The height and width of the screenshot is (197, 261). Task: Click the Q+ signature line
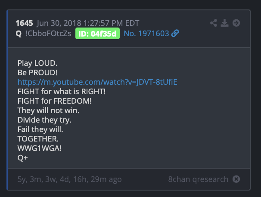point(23,158)
